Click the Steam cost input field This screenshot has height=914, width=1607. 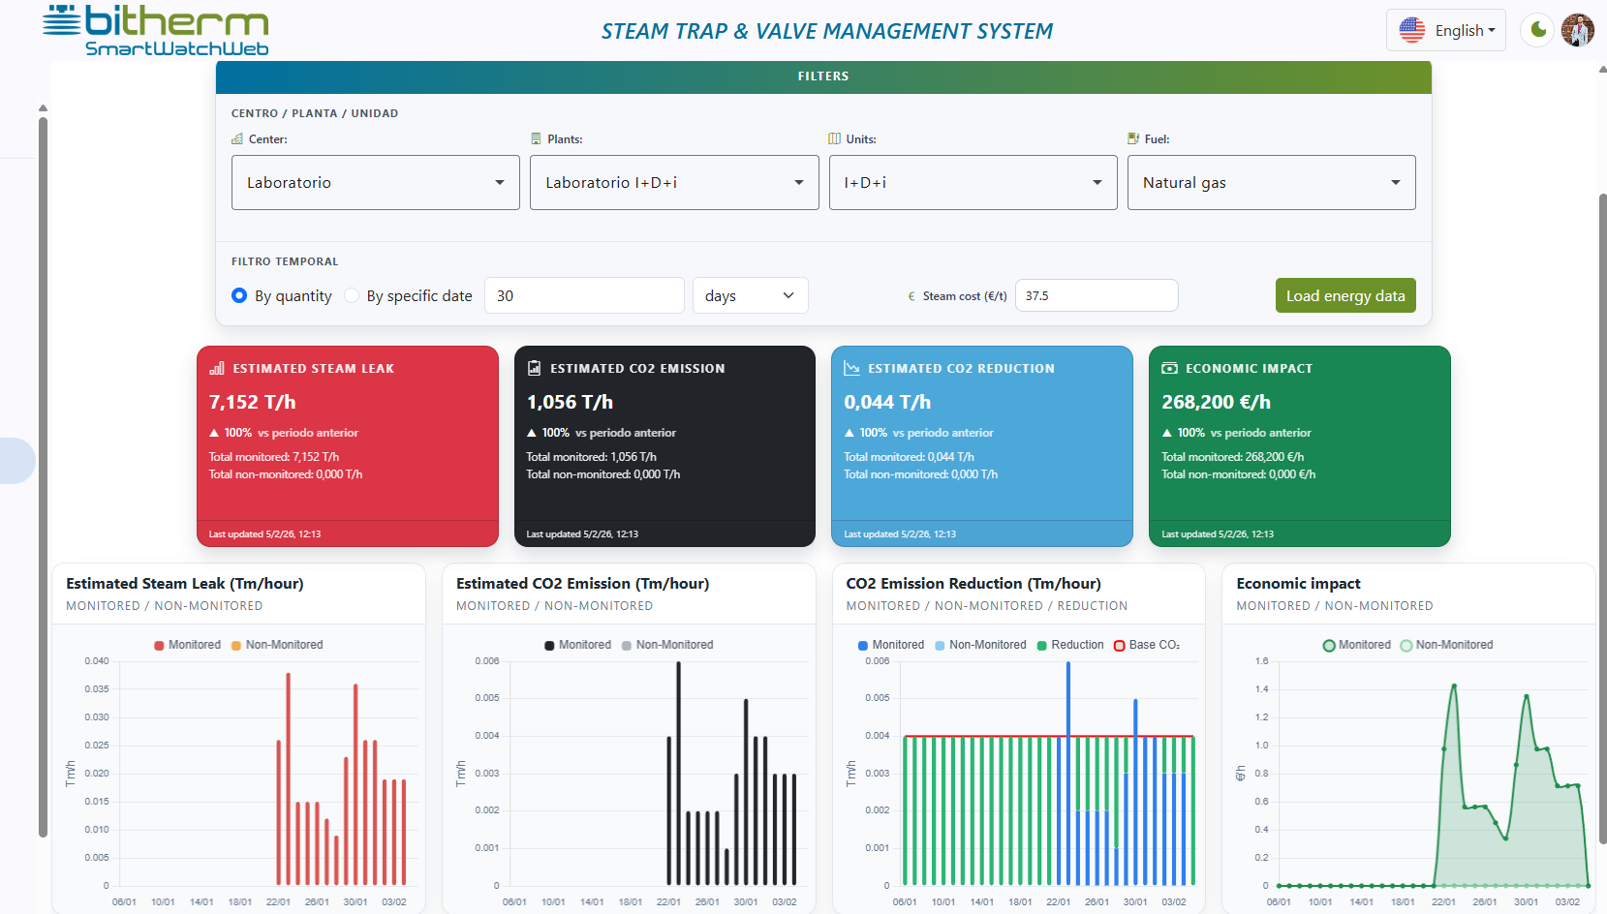(x=1096, y=295)
